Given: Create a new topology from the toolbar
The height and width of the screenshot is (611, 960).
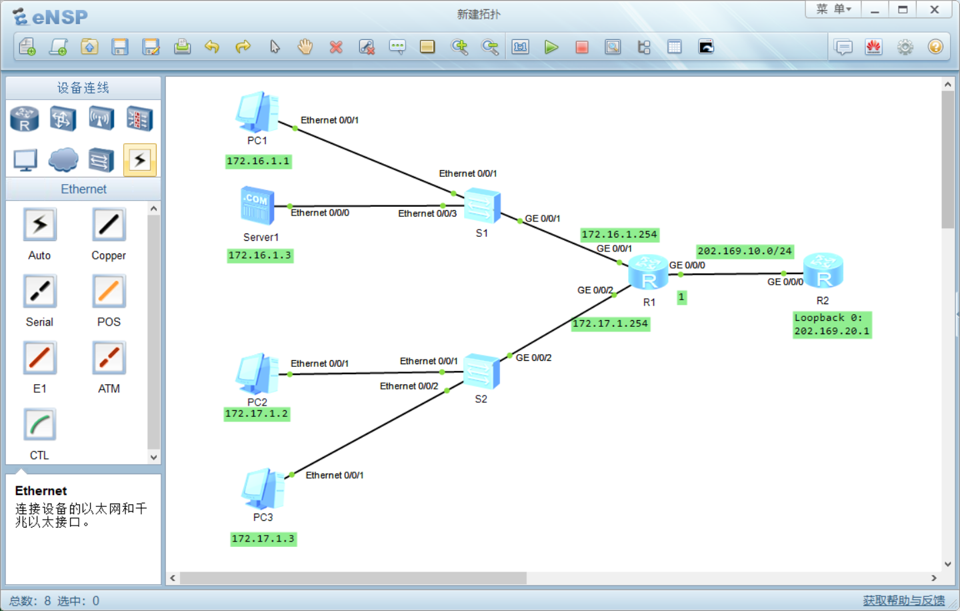Looking at the screenshot, I should 27,47.
